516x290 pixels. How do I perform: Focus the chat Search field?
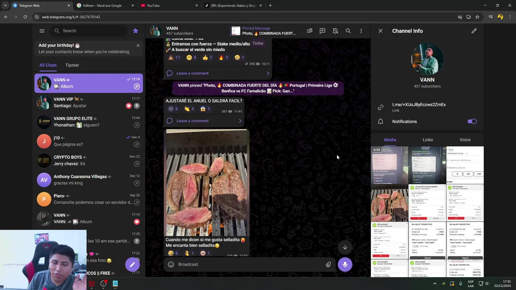coord(89,31)
